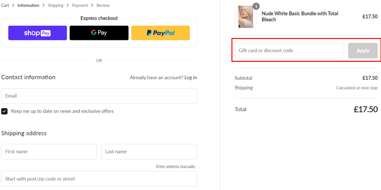Click the Last name field
Image resolution: width=381 pixels, height=190 pixels.
click(149, 152)
